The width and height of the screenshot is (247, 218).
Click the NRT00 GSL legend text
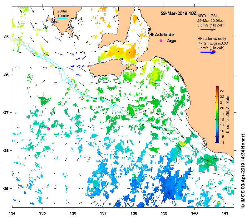click(x=207, y=16)
